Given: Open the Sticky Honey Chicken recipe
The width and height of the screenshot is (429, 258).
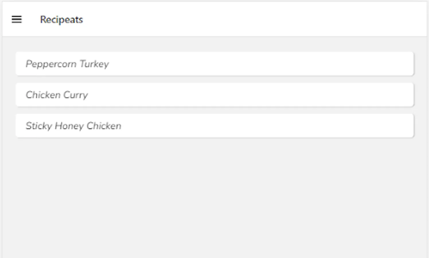Looking at the screenshot, I should (215, 126).
